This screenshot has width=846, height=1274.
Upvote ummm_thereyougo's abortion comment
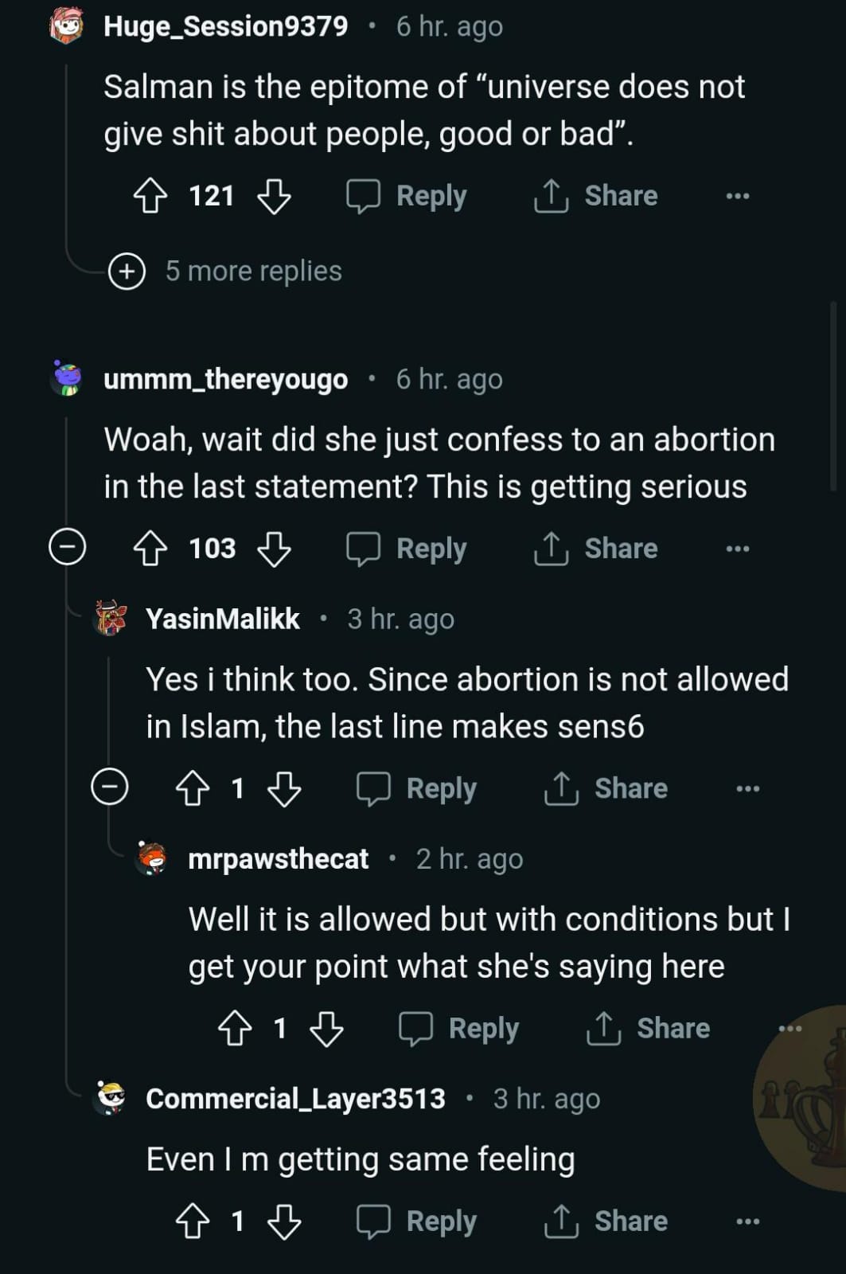click(x=150, y=549)
